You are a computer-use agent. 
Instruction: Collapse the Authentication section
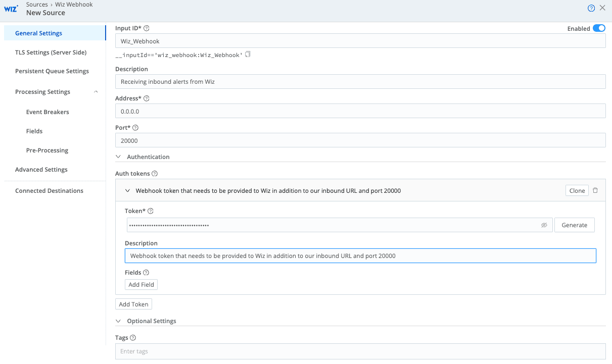pyautogui.click(x=118, y=157)
